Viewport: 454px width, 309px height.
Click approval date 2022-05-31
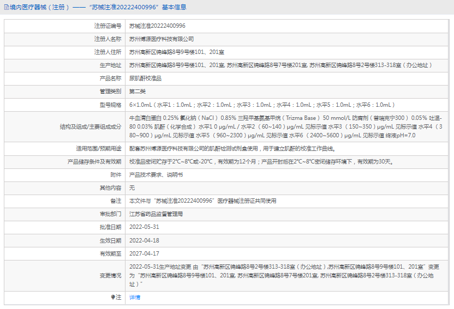tap(144, 227)
